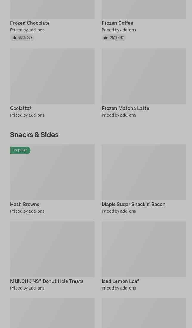192x328 pixels.
Task: Click thumbs-up icon under Frozen Coffee
Action: 106,38
